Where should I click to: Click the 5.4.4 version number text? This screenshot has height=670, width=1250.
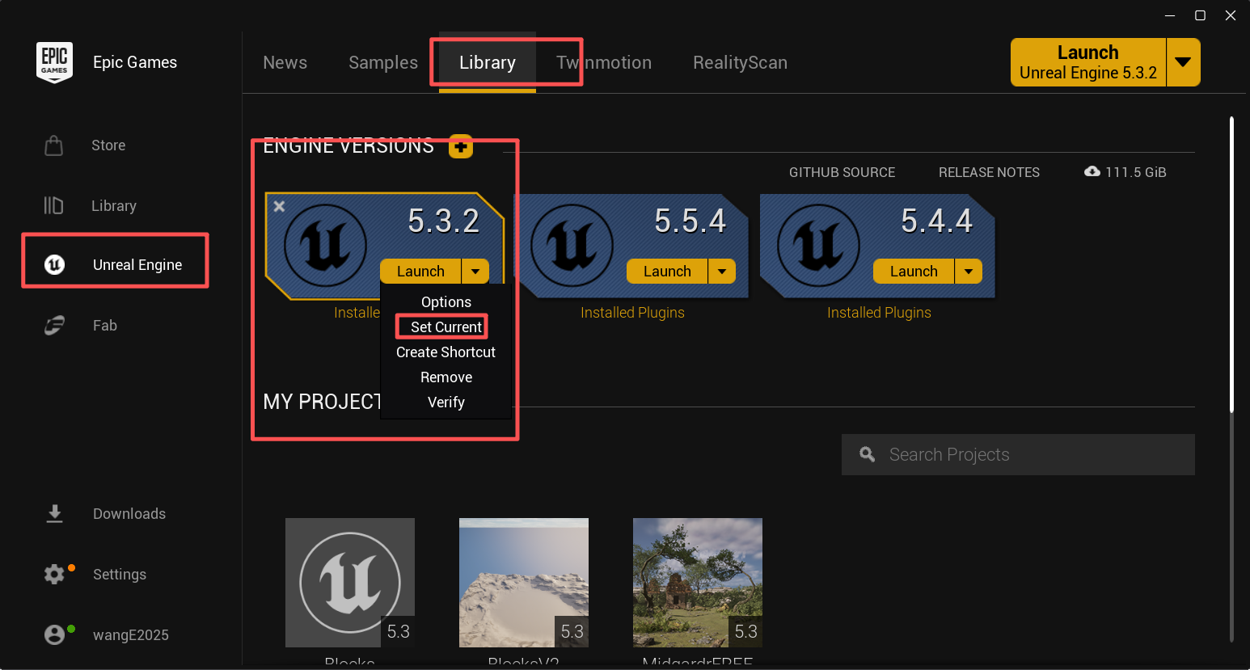point(937,221)
